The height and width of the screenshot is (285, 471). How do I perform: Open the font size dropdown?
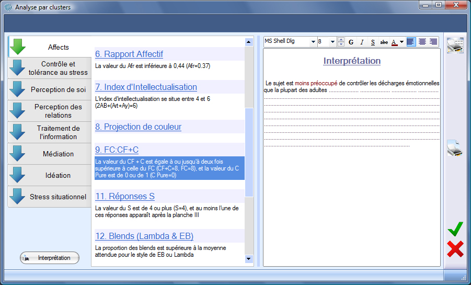(333, 42)
